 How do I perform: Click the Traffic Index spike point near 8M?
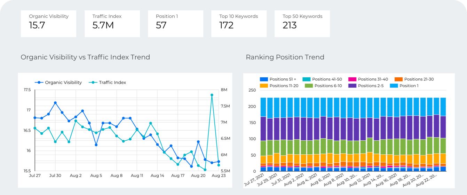click(x=212, y=95)
